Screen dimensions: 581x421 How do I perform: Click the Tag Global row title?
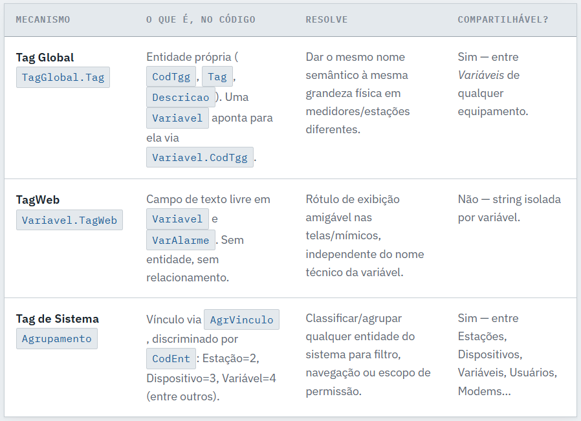tap(45, 58)
